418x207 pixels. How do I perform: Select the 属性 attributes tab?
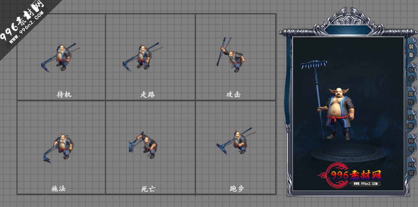(411, 98)
